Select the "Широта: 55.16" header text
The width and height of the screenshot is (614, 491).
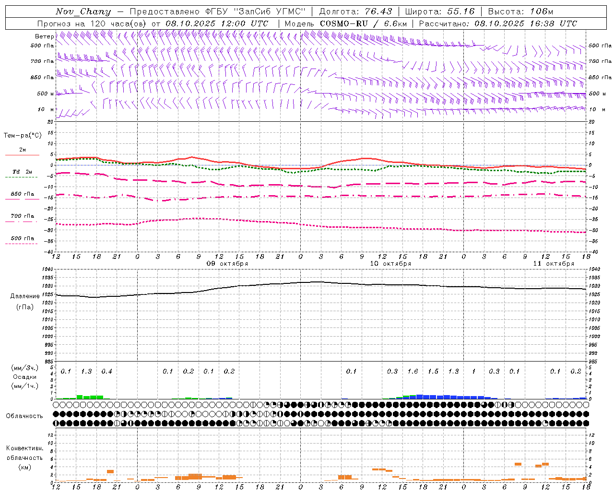click(440, 12)
